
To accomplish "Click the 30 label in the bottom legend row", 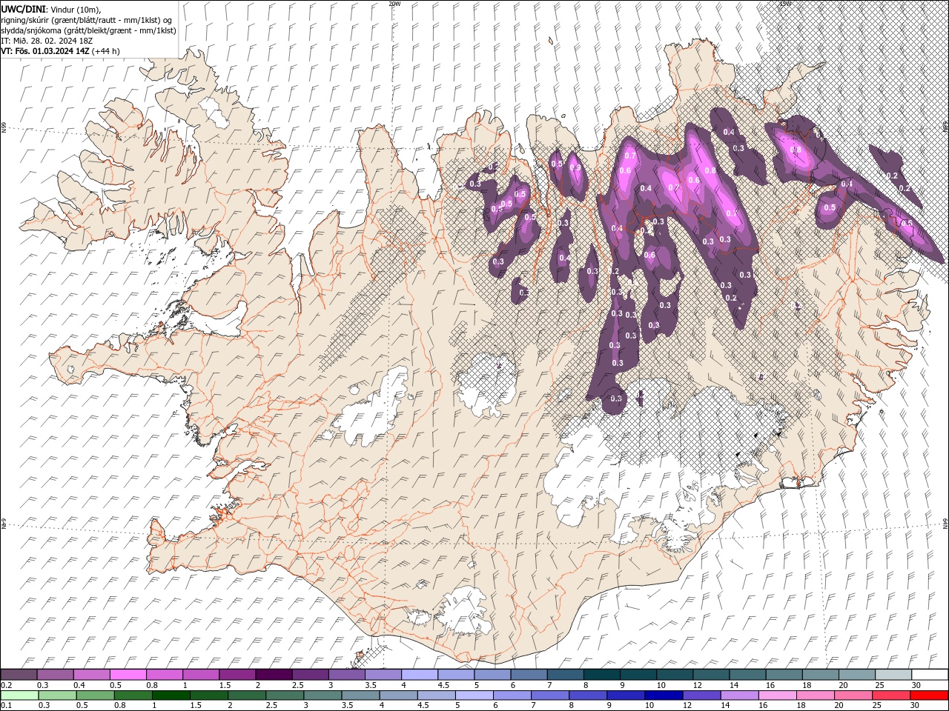I will pos(916,706).
